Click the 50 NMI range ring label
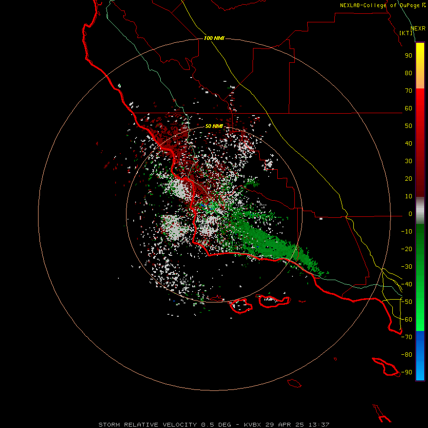 214,126
